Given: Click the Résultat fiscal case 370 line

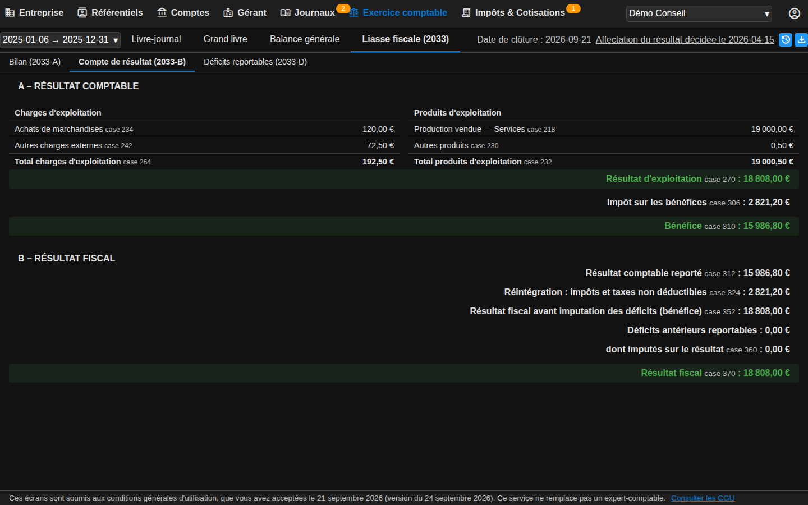Looking at the screenshot, I should (404, 373).
